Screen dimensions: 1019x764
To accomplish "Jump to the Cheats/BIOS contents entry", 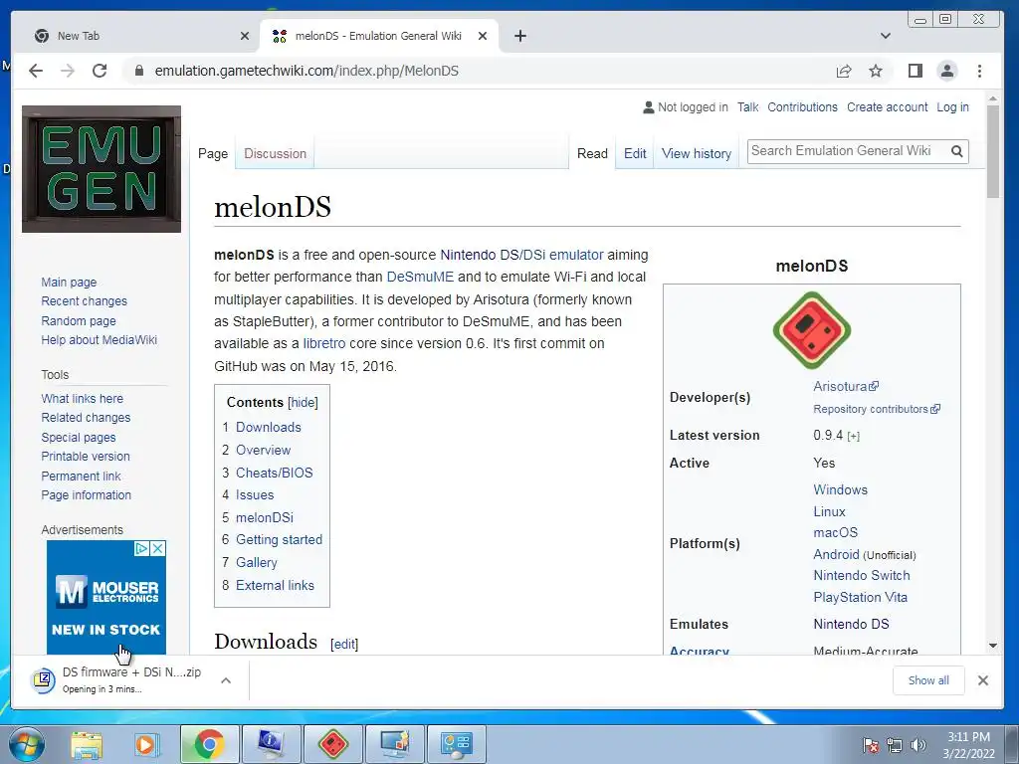I will [x=274, y=473].
